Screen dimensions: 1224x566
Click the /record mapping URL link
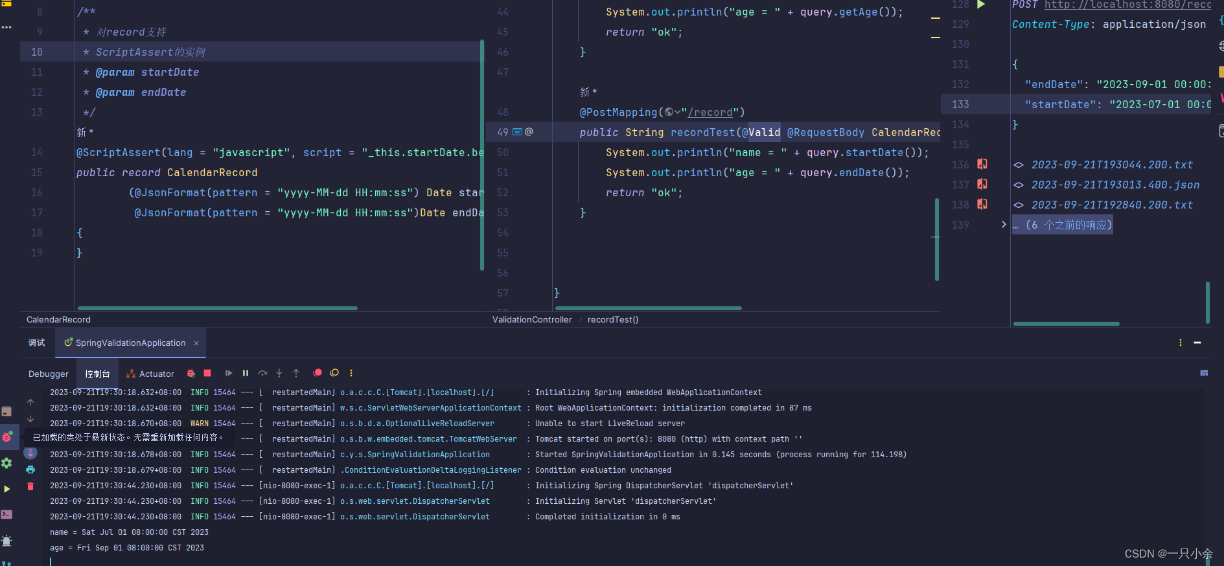[x=710, y=113]
